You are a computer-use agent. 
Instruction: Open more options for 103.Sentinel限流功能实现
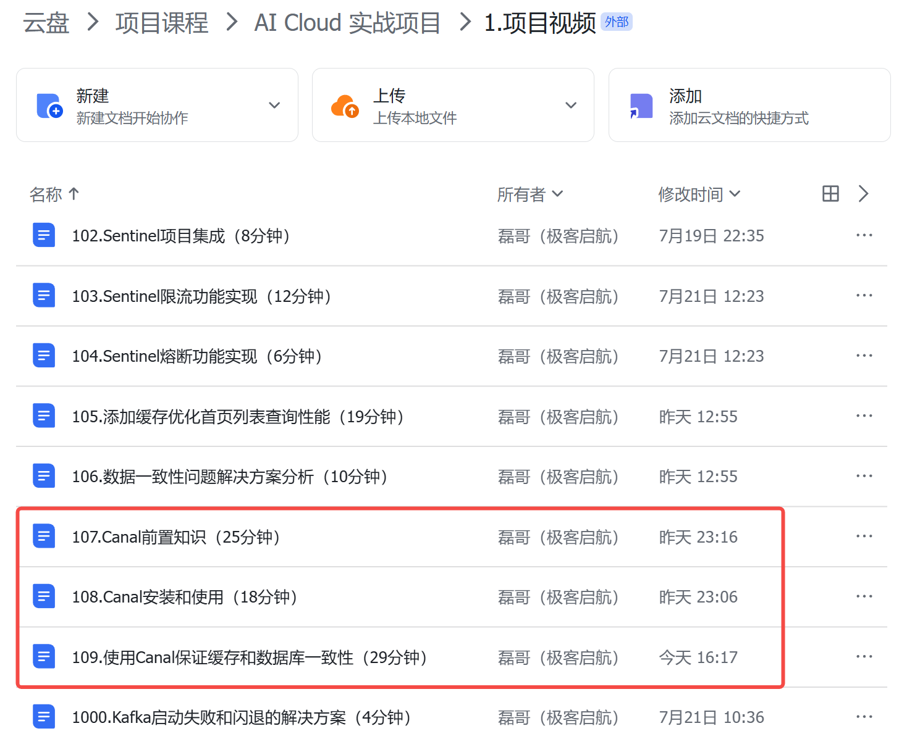coord(864,296)
